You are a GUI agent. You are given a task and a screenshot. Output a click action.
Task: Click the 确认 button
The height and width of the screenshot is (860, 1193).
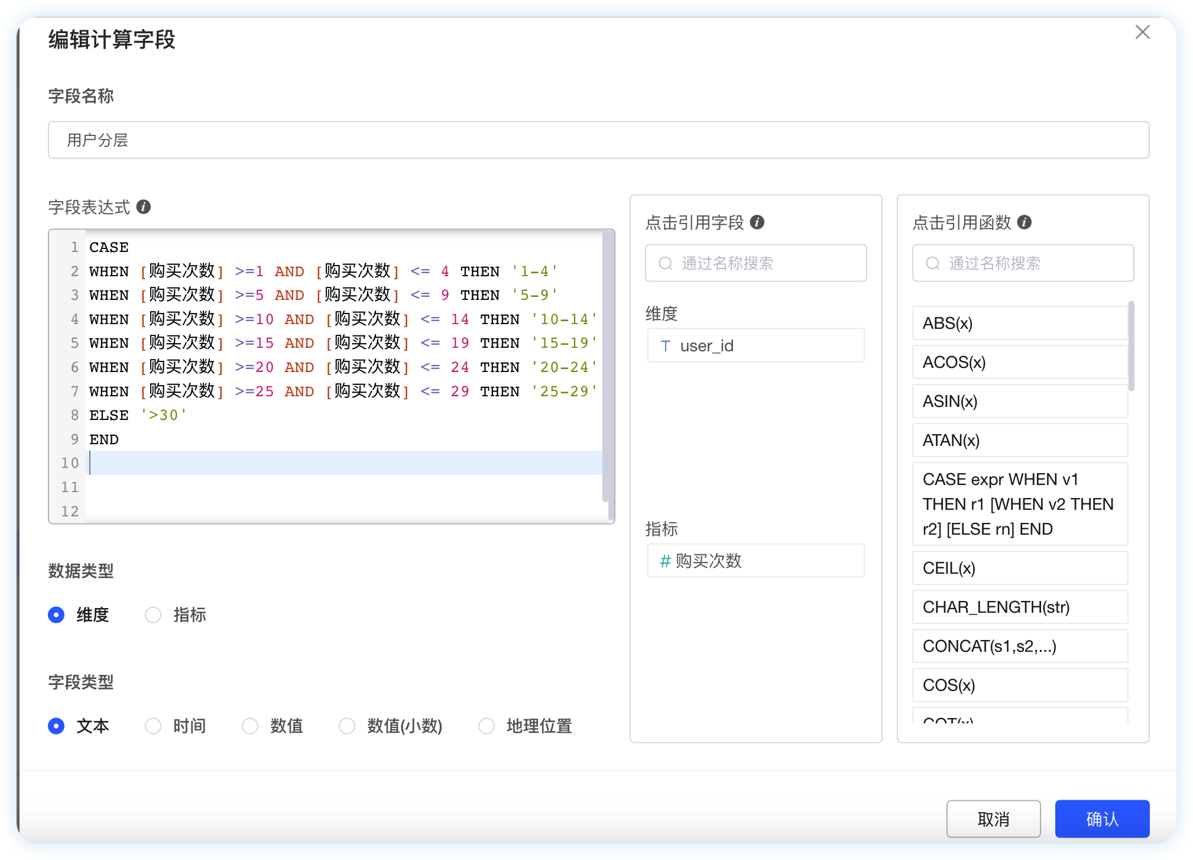(1102, 819)
